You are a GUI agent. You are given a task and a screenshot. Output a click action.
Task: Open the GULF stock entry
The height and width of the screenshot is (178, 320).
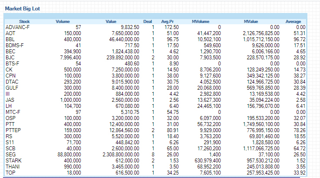click(x=12, y=88)
